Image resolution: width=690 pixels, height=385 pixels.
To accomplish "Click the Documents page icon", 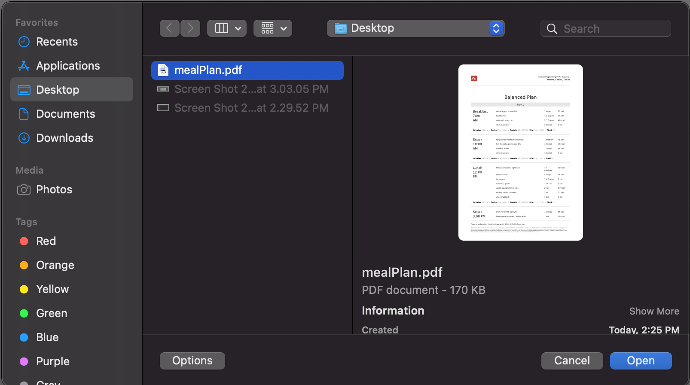I will pos(24,114).
